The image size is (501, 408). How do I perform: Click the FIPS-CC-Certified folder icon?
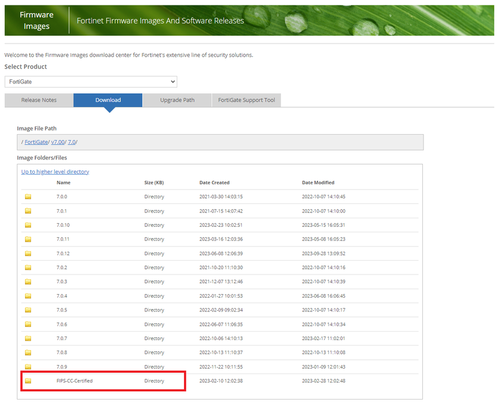[28, 381]
